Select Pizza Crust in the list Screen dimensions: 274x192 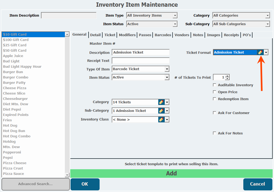(33, 168)
